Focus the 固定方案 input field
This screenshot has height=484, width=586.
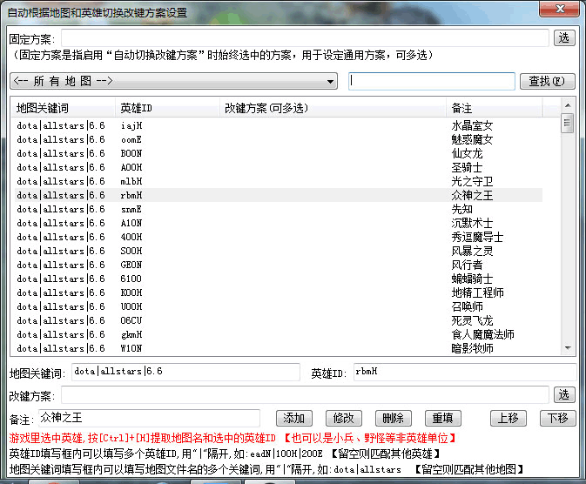coord(305,38)
